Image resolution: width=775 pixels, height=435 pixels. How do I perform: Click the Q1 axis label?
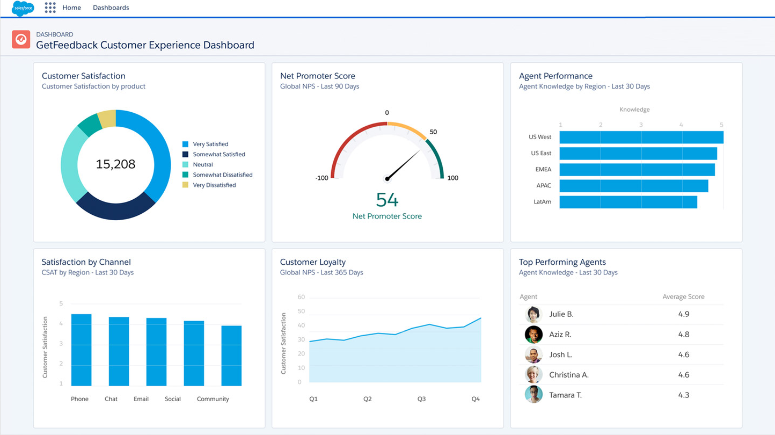tap(313, 399)
